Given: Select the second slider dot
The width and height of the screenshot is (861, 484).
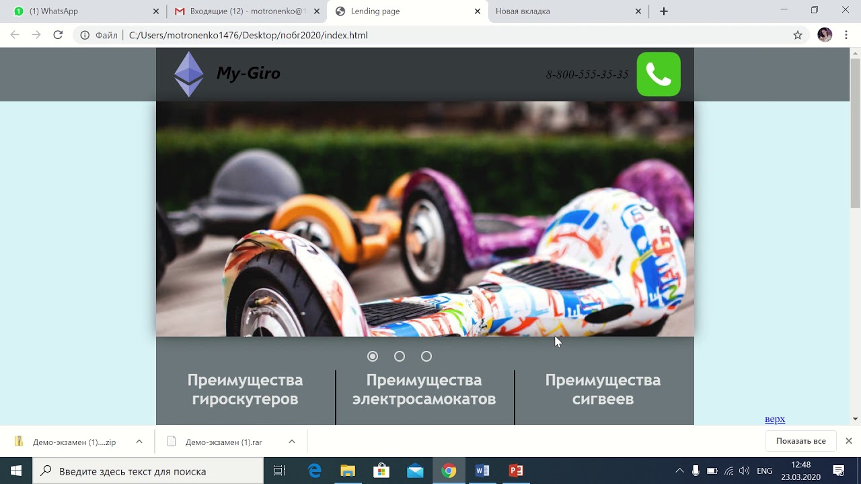Looking at the screenshot, I should click(x=400, y=356).
